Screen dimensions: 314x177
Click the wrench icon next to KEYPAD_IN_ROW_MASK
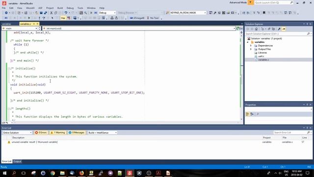[x=215, y=13]
